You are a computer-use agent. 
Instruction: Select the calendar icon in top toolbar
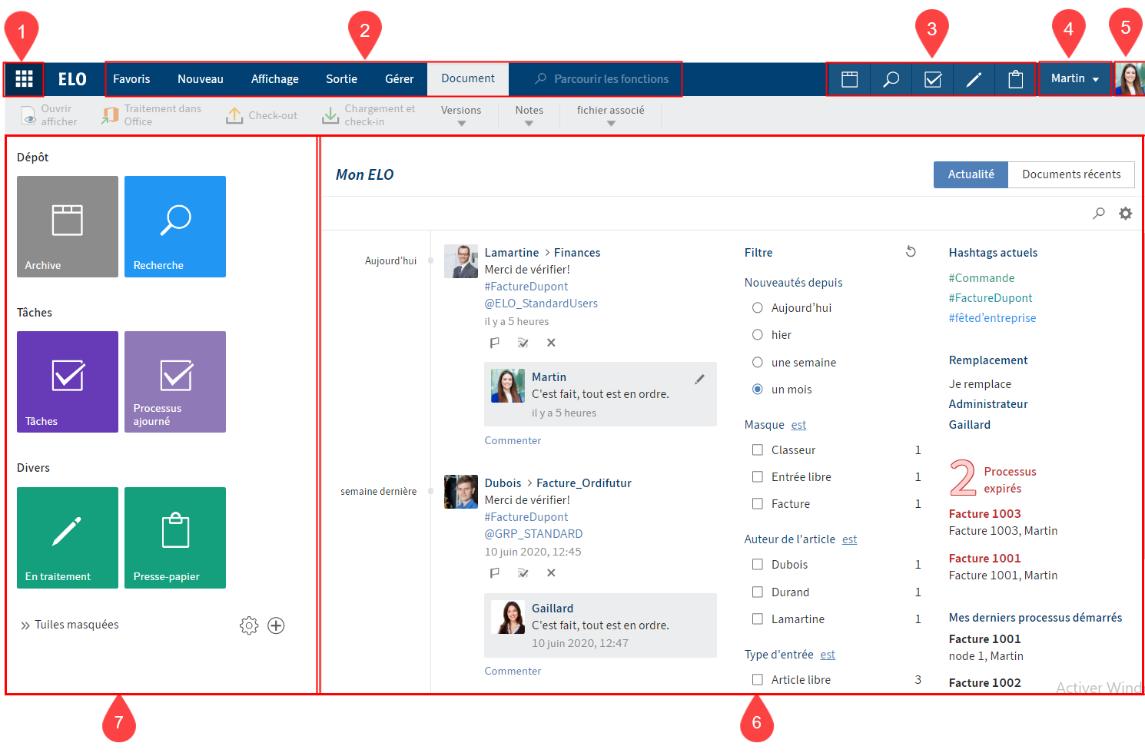pos(848,79)
